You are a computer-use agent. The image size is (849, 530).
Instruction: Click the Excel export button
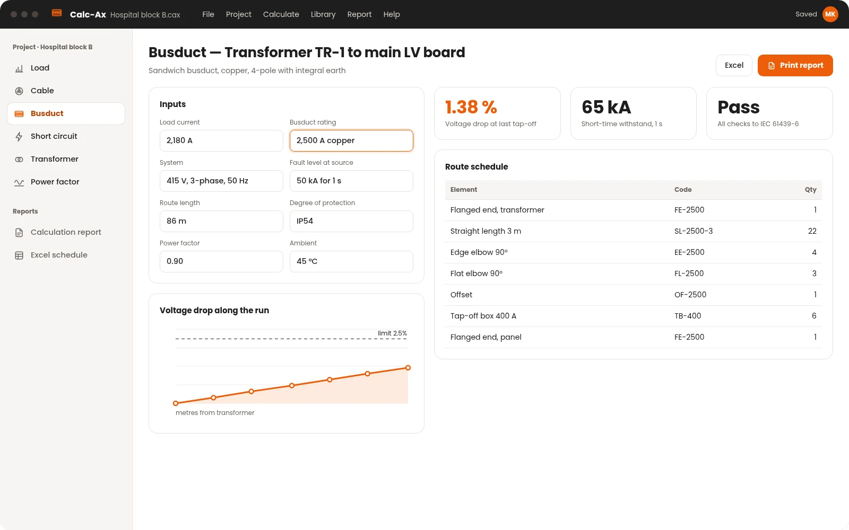click(734, 65)
